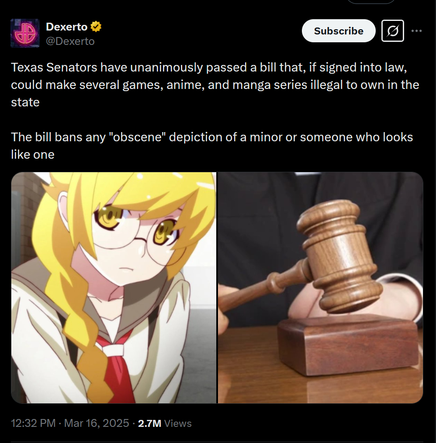Screen dimensions: 436x443
Task: Click the "The bill bans any obscene depiction" paragraph
Action: pyautogui.click(x=212, y=146)
